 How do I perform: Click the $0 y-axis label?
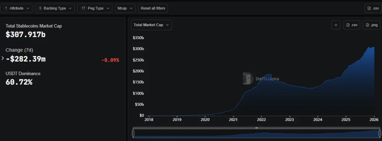pyautogui.click(x=141, y=115)
